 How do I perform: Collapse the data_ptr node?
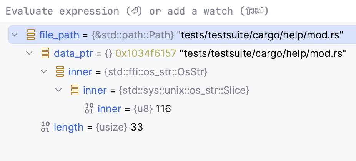[30, 54]
